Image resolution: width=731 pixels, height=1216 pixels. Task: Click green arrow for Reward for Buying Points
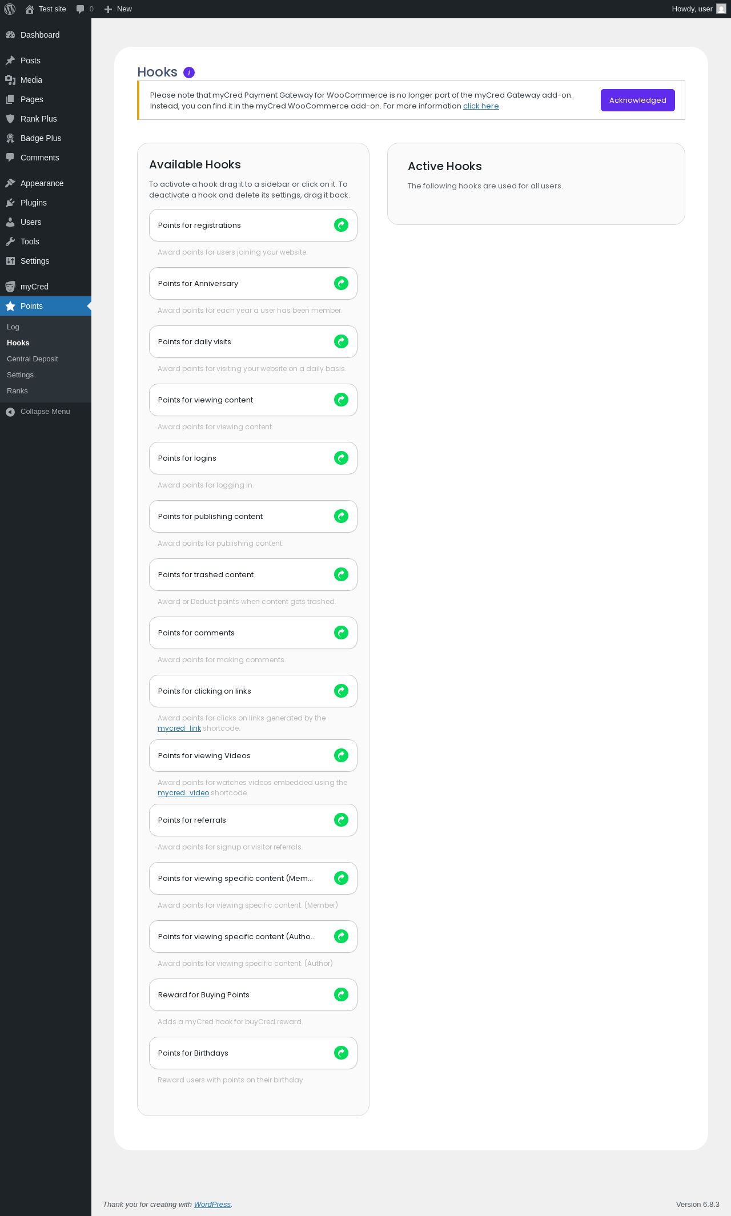(341, 994)
